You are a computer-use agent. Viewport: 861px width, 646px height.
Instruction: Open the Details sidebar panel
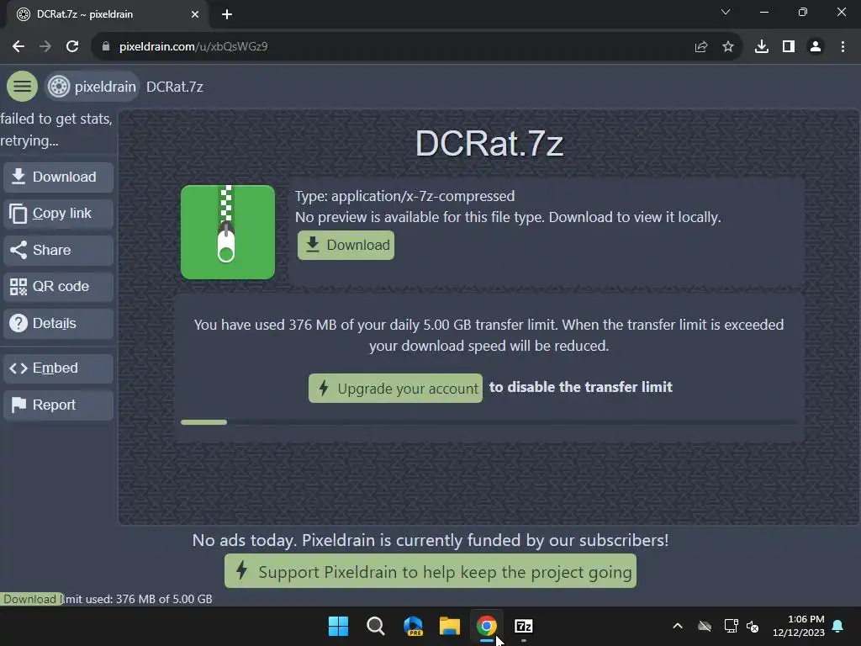(58, 324)
